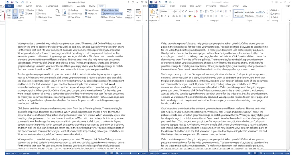
Task: Open the PAGE LAYOUT tab in the right window
Action: coord(196,6)
